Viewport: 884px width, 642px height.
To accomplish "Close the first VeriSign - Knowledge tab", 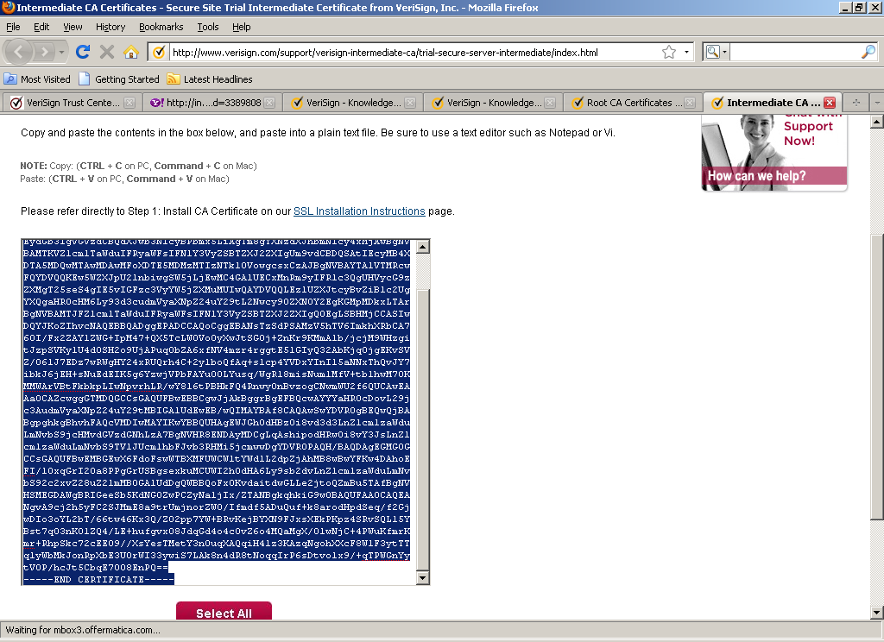I will click(410, 103).
